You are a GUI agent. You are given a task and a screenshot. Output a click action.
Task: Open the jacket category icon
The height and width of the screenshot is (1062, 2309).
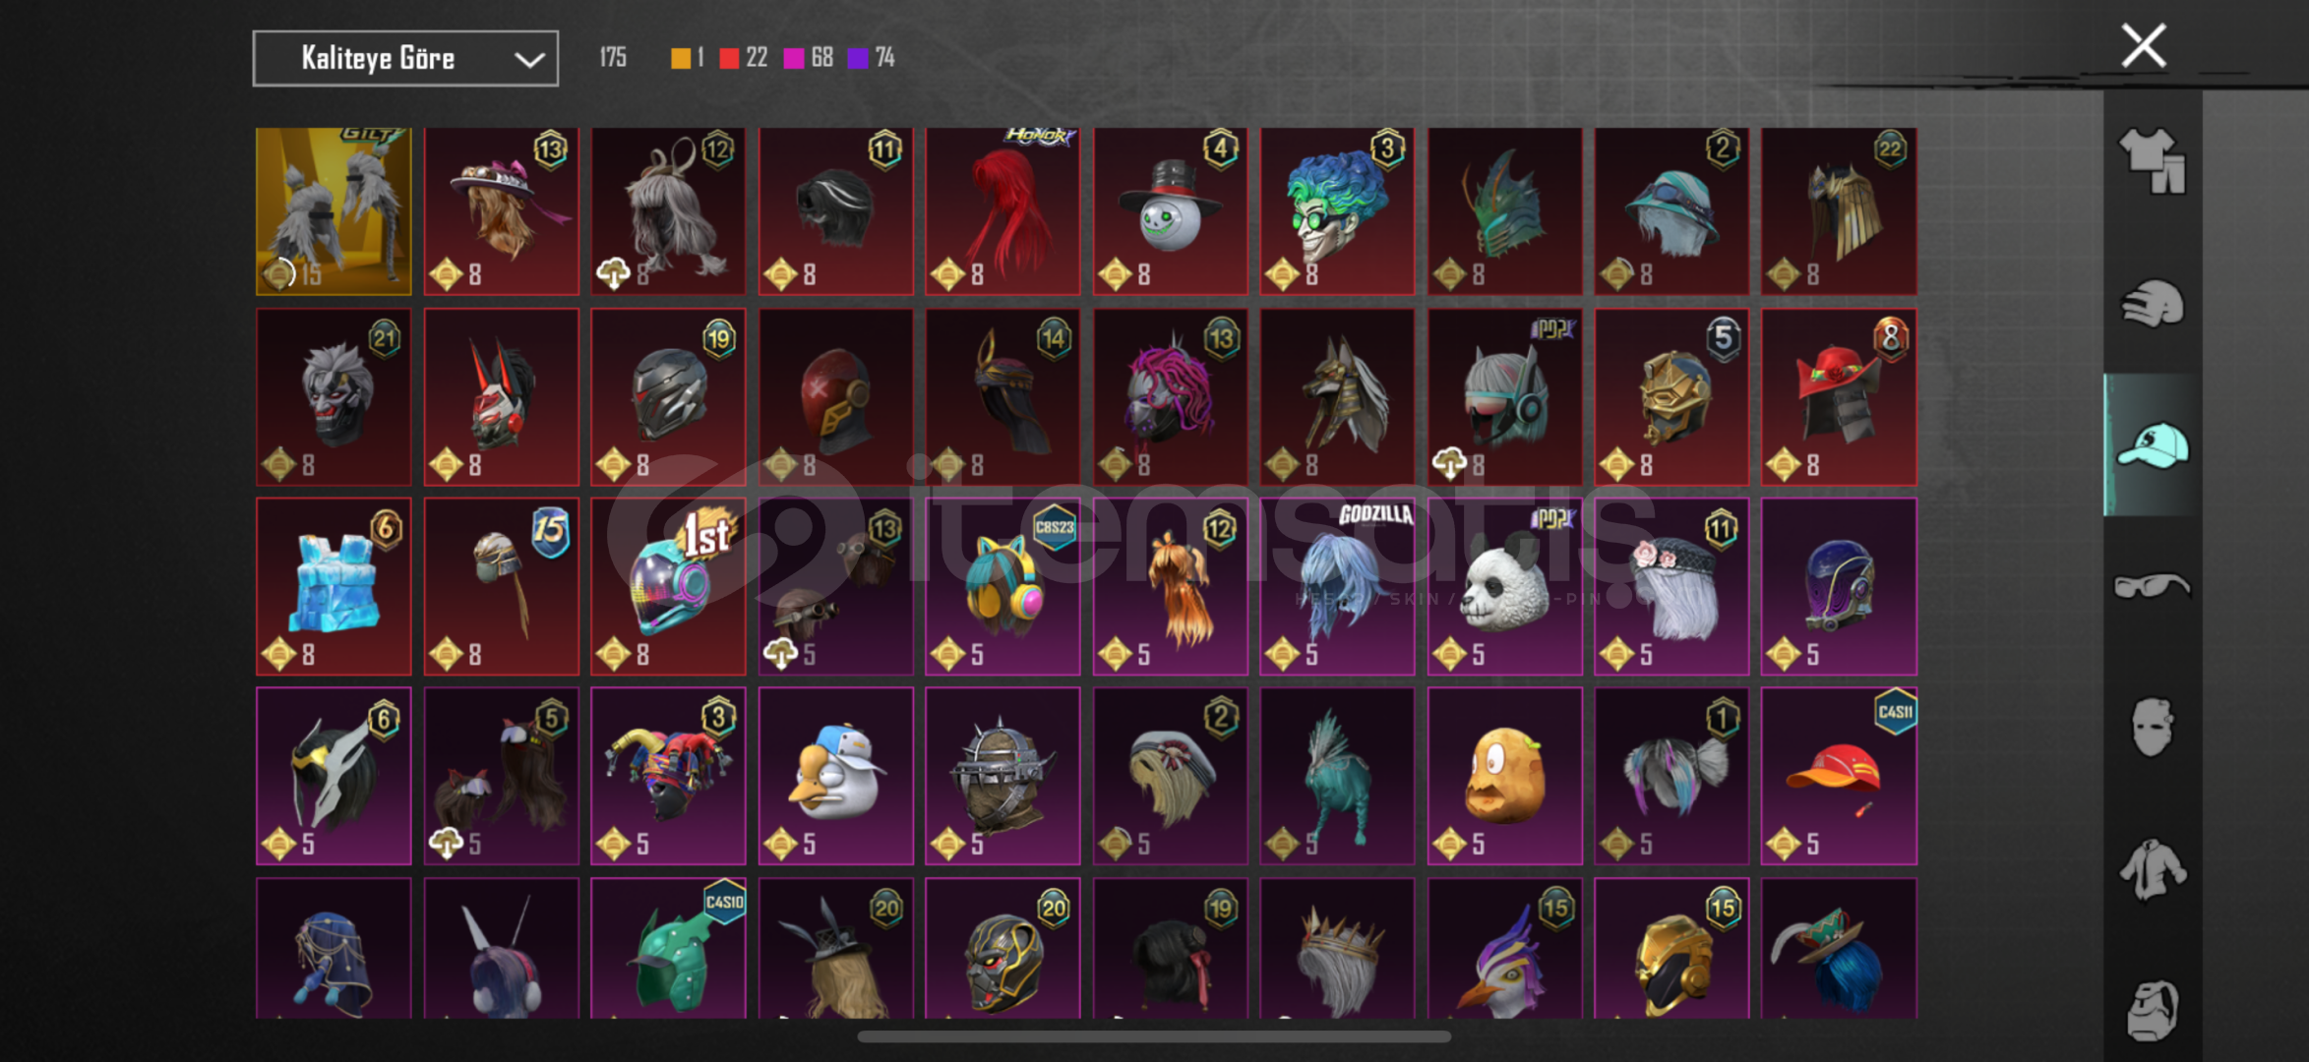(2153, 869)
